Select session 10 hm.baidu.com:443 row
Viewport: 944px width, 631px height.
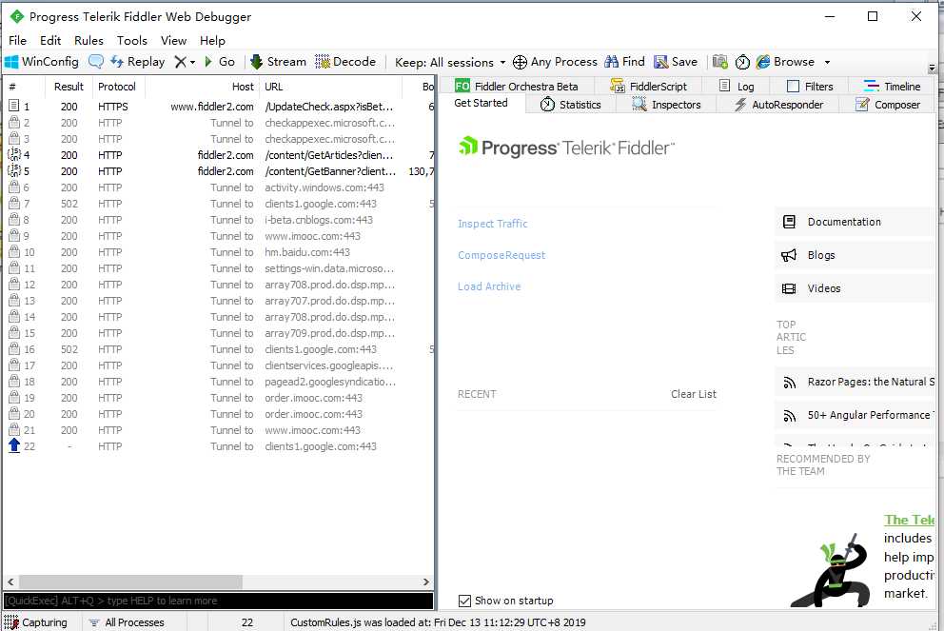pos(218,252)
